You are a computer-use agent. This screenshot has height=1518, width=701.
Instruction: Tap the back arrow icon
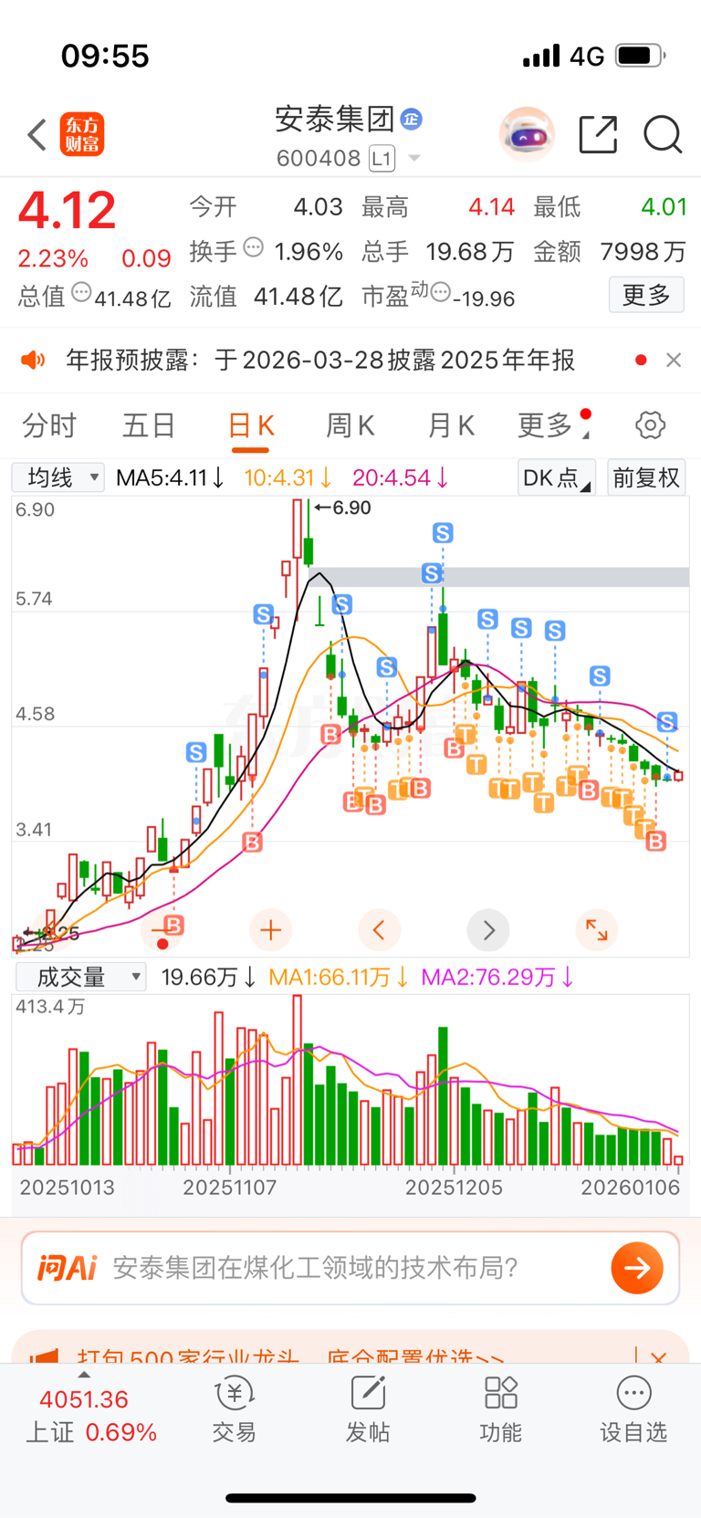(37, 135)
